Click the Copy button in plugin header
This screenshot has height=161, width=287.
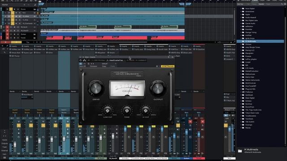[104, 66]
